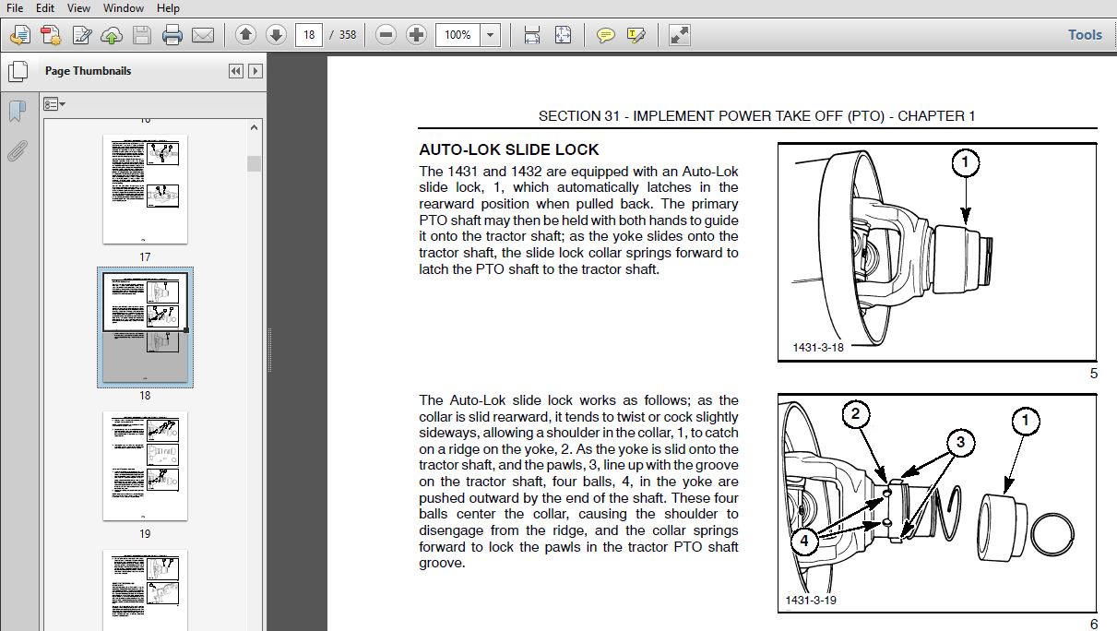This screenshot has height=631, width=1117.
Task: Send file via email envelope icon
Action: click(203, 35)
